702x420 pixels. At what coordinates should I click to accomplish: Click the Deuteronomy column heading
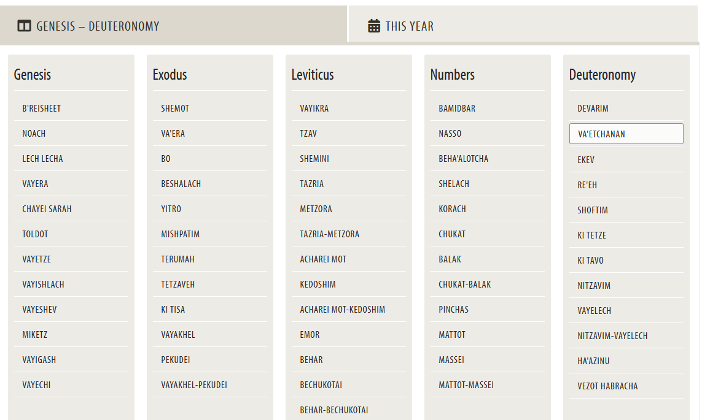click(603, 75)
